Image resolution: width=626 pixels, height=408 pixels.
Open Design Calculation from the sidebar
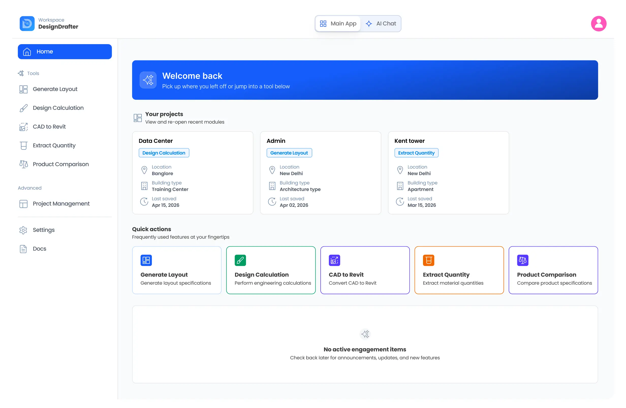(65, 108)
